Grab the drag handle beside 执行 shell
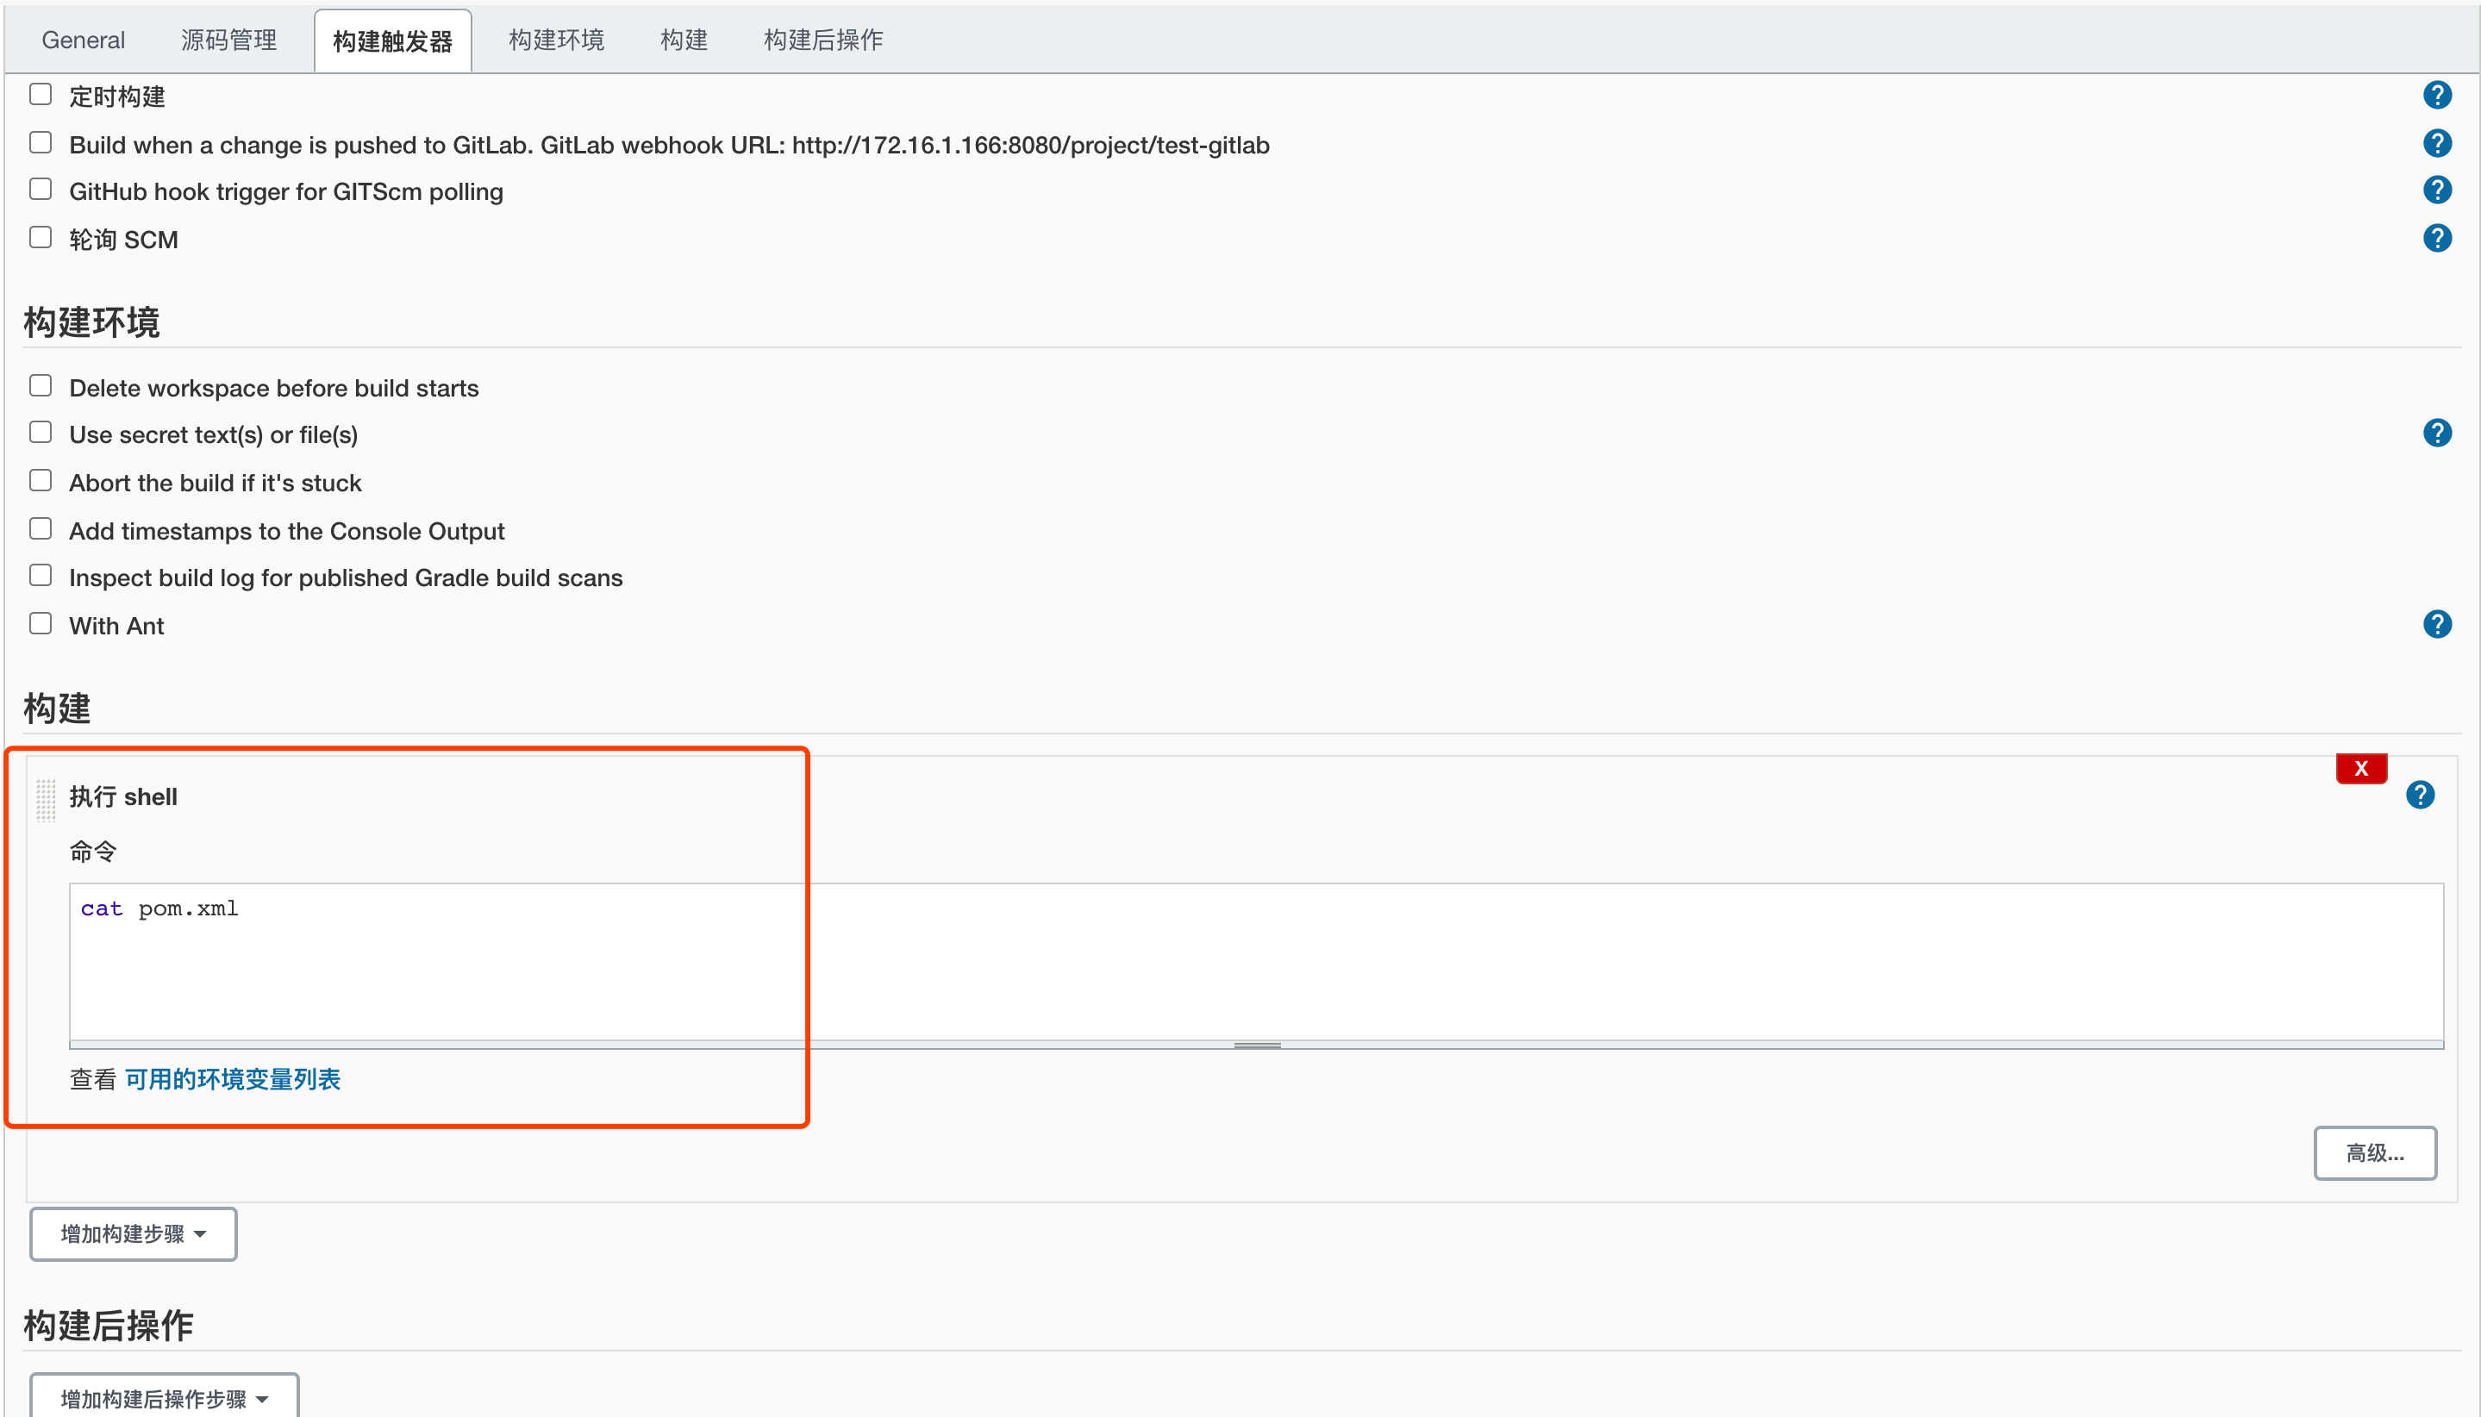Viewport: 2481px width, 1417px height. (x=46, y=798)
